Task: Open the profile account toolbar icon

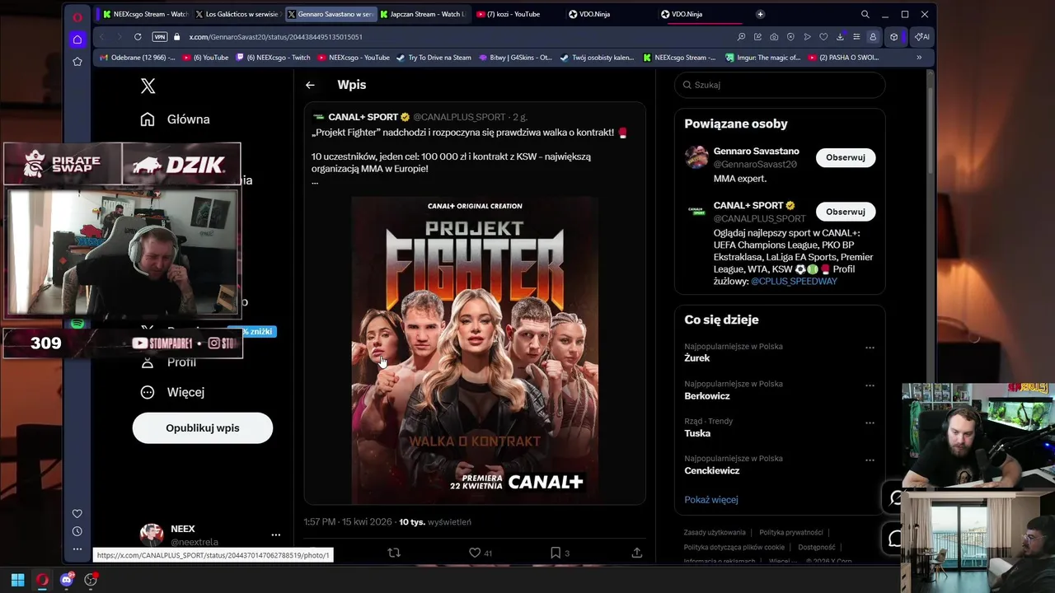Action: tap(873, 37)
